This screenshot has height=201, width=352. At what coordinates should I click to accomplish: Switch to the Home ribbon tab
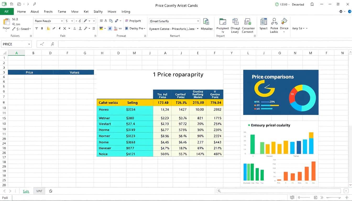pos(21,12)
